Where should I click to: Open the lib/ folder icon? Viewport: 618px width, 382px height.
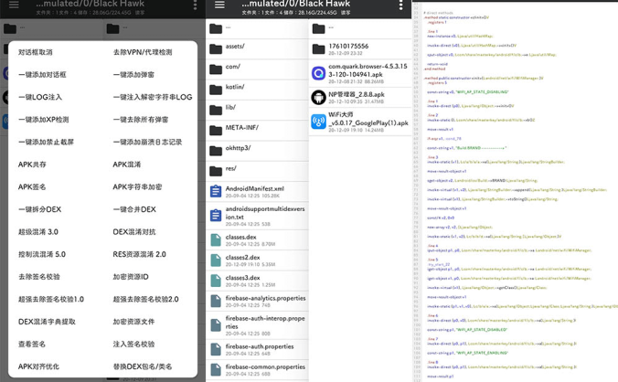[x=216, y=110]
